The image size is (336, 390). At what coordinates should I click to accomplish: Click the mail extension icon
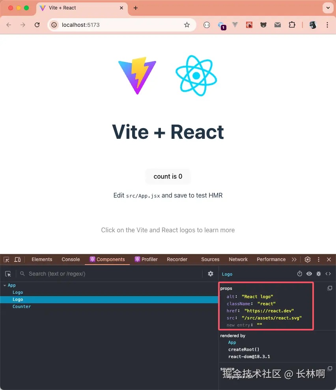coord(278,24)
